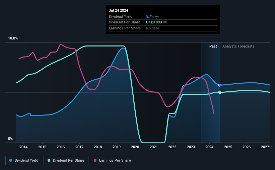Click the 2019 x-axis label
Viewport: 275px width, 170px height.
[x=117, y=147]
